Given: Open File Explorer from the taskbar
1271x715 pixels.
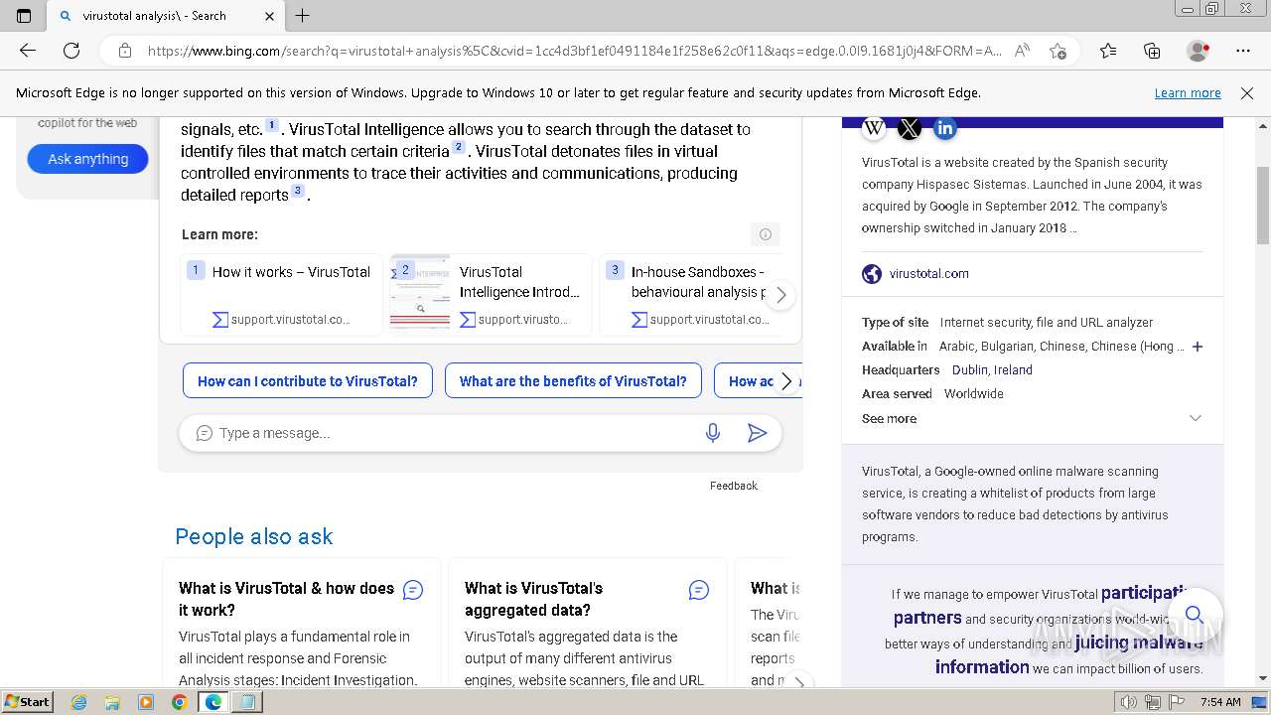Looking at the screenshot, I should click(112, 702).
